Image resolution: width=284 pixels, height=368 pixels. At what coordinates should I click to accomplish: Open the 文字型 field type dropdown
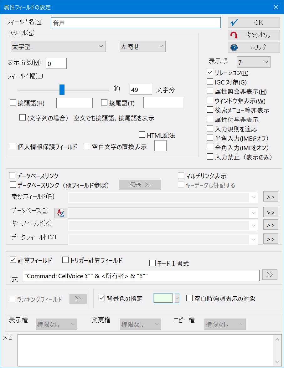point(58,46)
